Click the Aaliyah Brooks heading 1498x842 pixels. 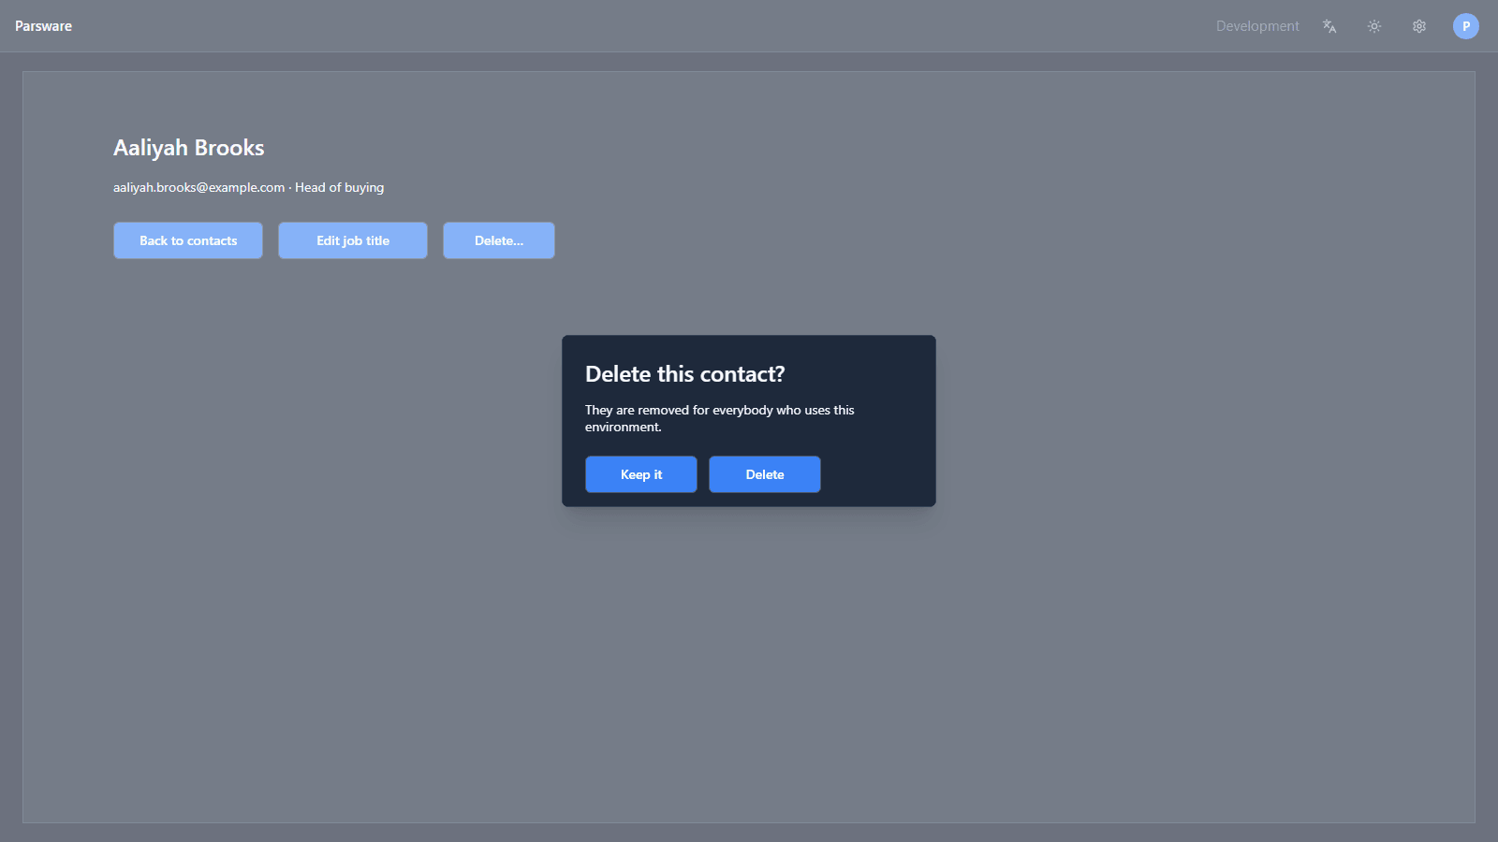pos(189,148)
